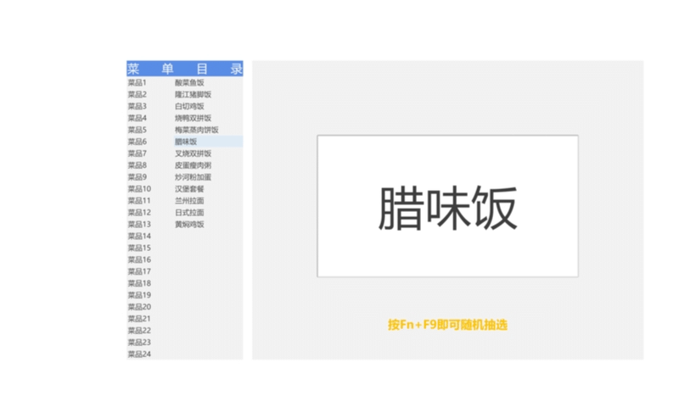679x407 pixels.
Task: Click the 炒河粉加蛋 entry
Action: [193, 178]
